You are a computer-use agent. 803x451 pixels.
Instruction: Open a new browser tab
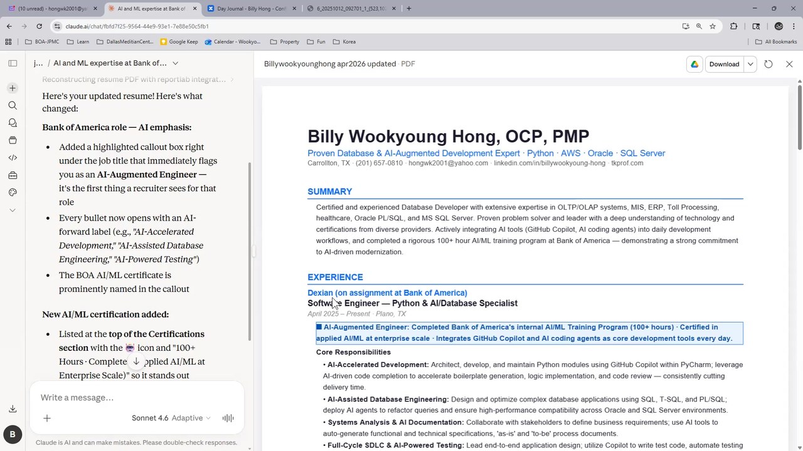[409, 9]
